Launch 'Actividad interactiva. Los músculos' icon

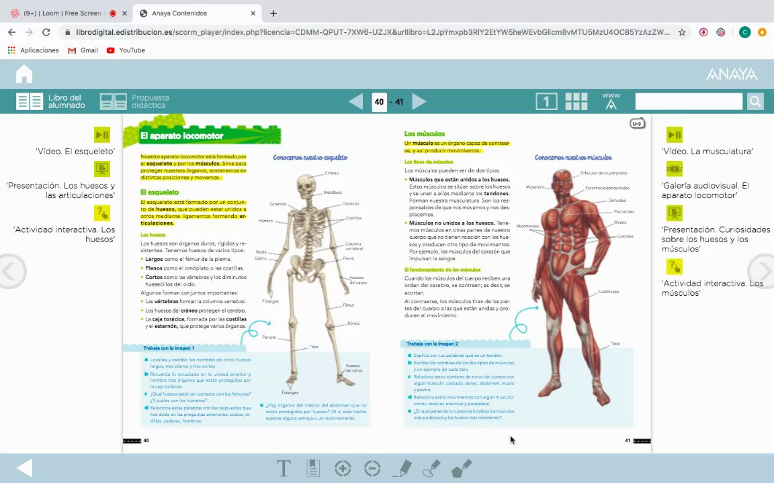pyautogui.click(x=675, y=266)
